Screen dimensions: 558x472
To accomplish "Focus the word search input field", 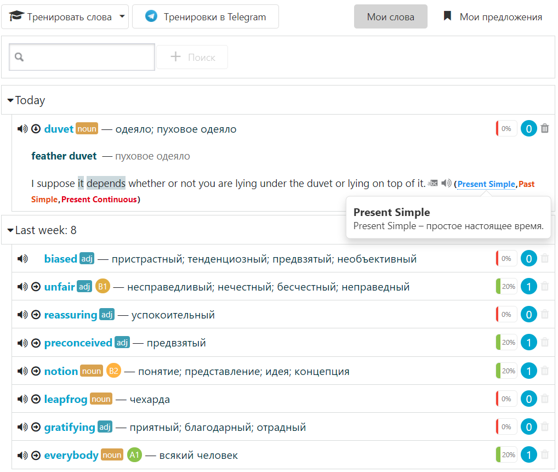I will pyautogui.click(x=82, y=57).
